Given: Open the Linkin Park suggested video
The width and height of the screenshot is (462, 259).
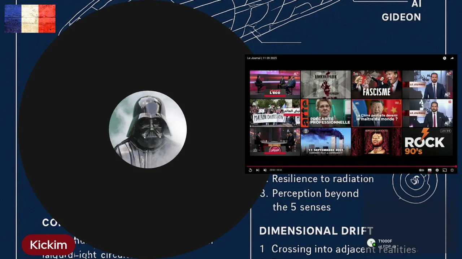Looking at the screenshot, I should pos(326,84).
